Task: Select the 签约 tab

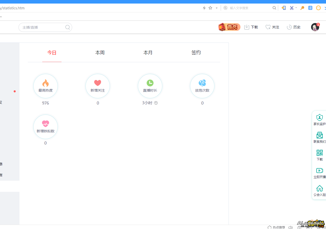Action: [x=196, y=53]
